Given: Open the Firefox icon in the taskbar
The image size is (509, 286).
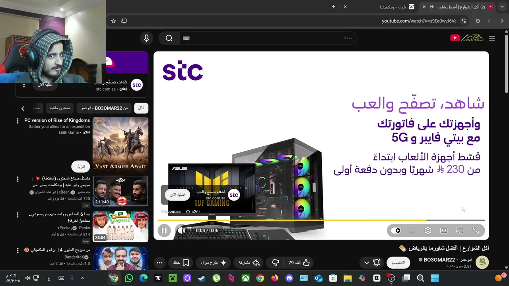Looking at the screenshot, I should click(274, 278).
